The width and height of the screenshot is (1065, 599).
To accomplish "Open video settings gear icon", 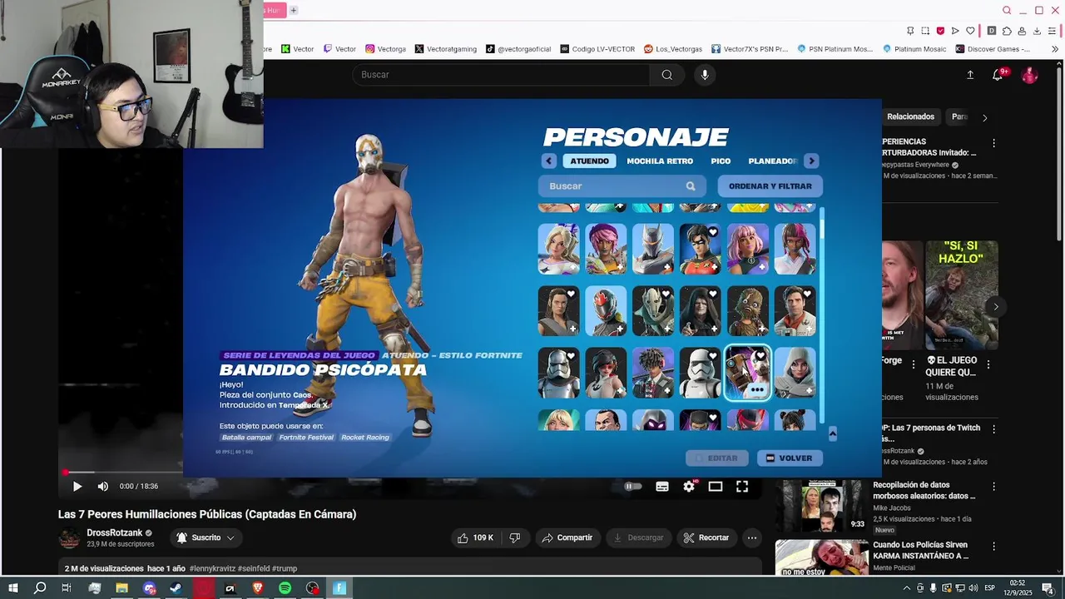I will pyautogui.click(x=689, y=487).
